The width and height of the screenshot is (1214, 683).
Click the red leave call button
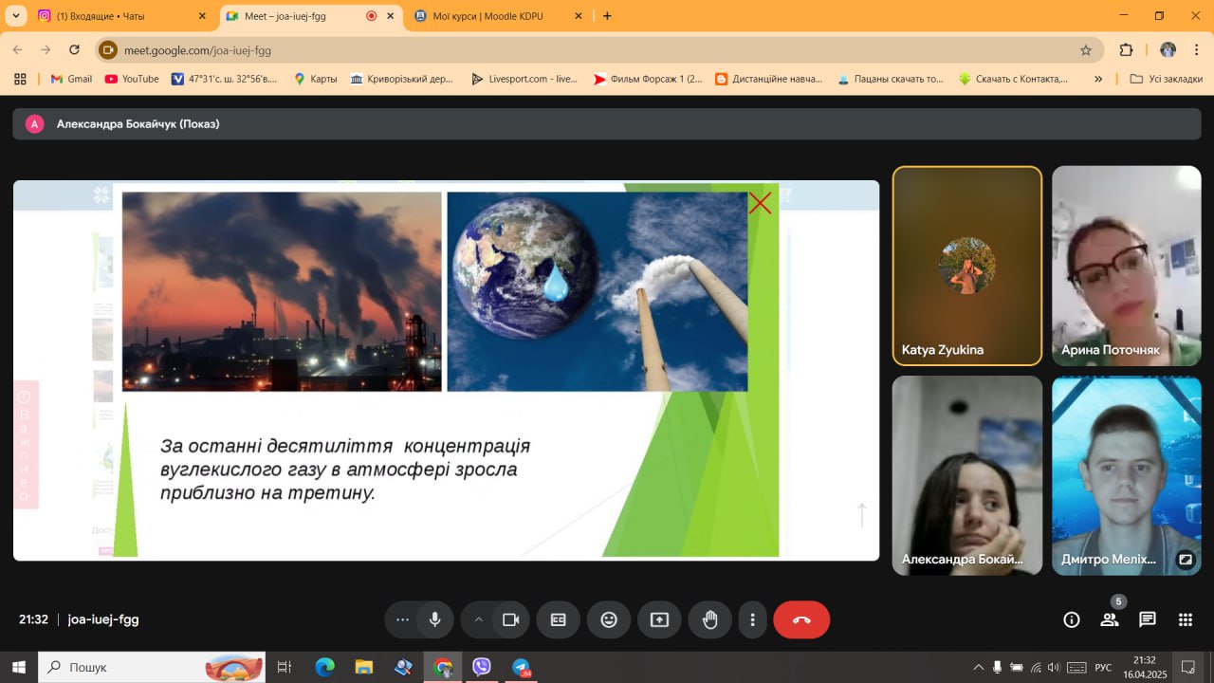coord(801,619)
